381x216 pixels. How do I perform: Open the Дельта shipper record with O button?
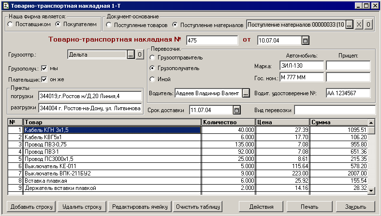(138, 55)
